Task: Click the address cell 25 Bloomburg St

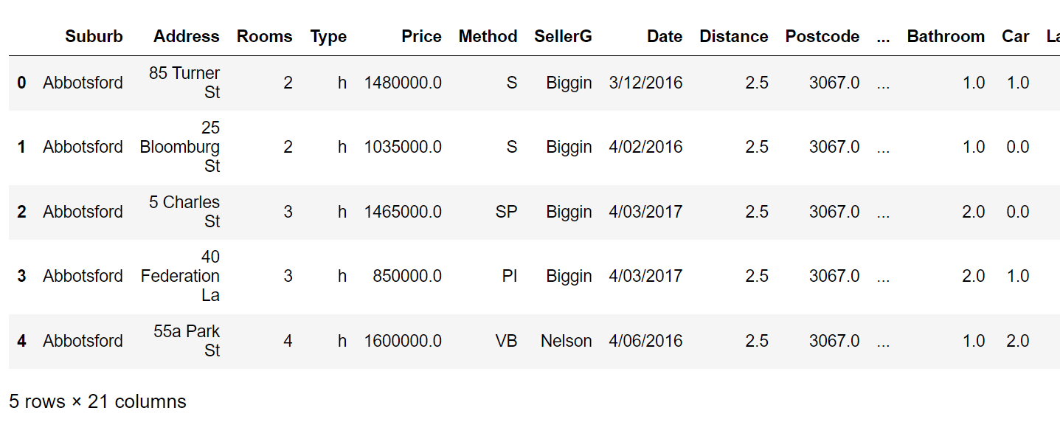Action: click(x=180, y=148)
